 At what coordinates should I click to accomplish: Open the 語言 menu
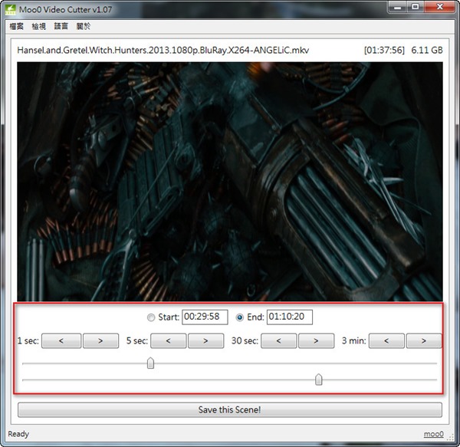(61, 26)
